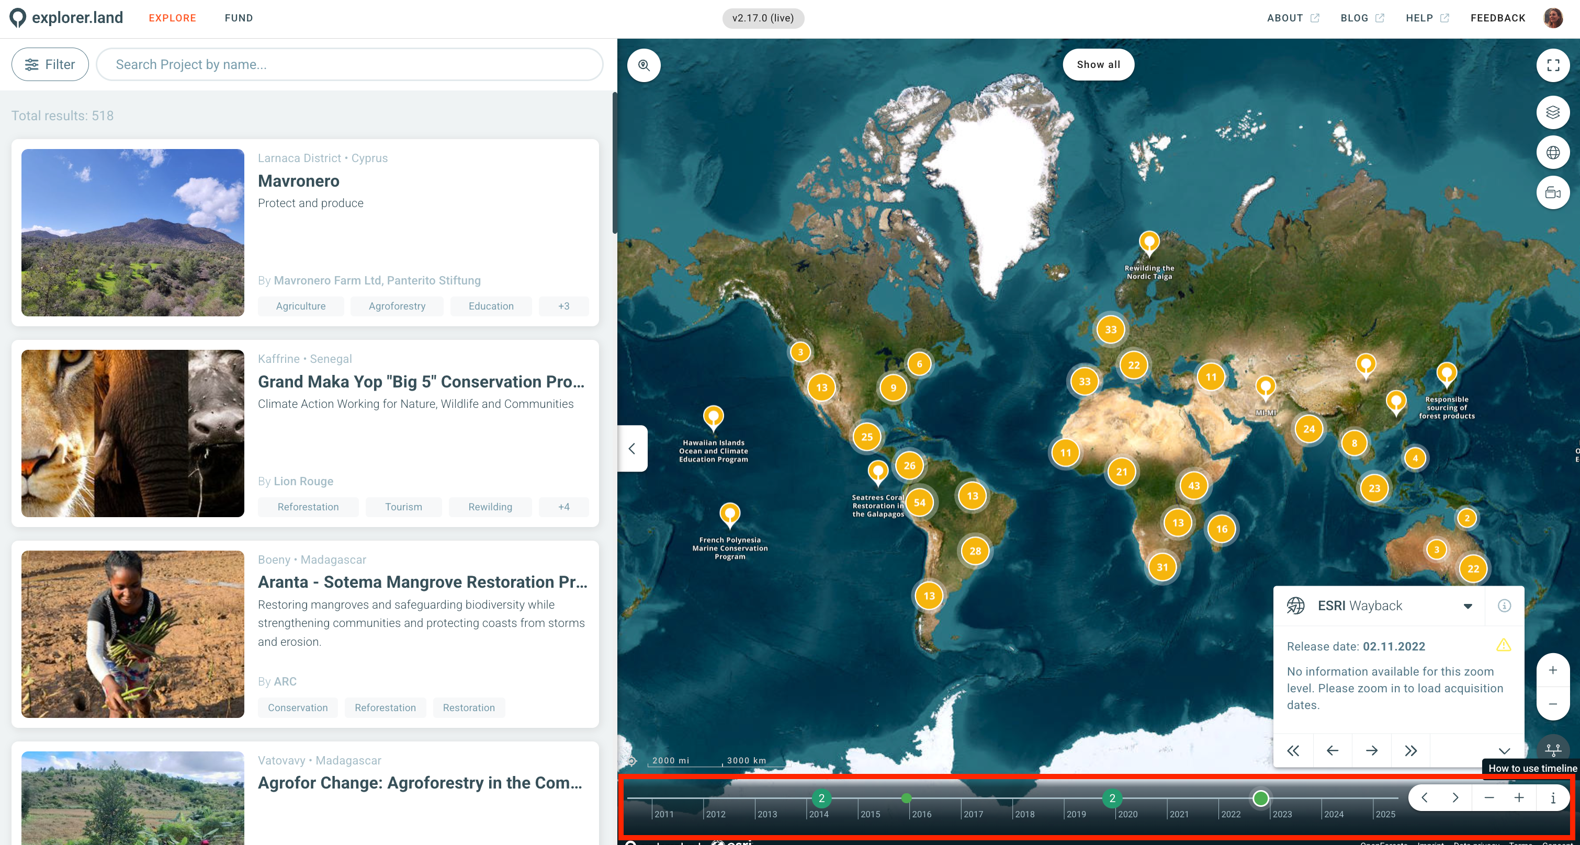Select the Conservation tag
The image size is (1580, 845).
point(298,707)
